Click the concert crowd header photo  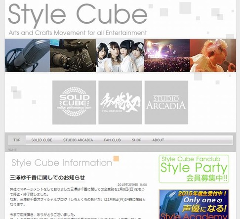click(167, 55)
